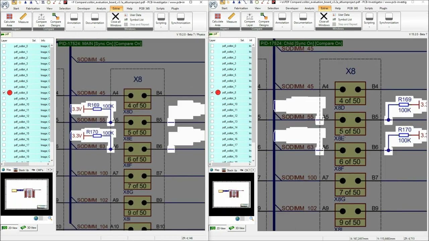
Task: Expand the Scripting dropdown in right window
Action: click(x=369, y=20)
